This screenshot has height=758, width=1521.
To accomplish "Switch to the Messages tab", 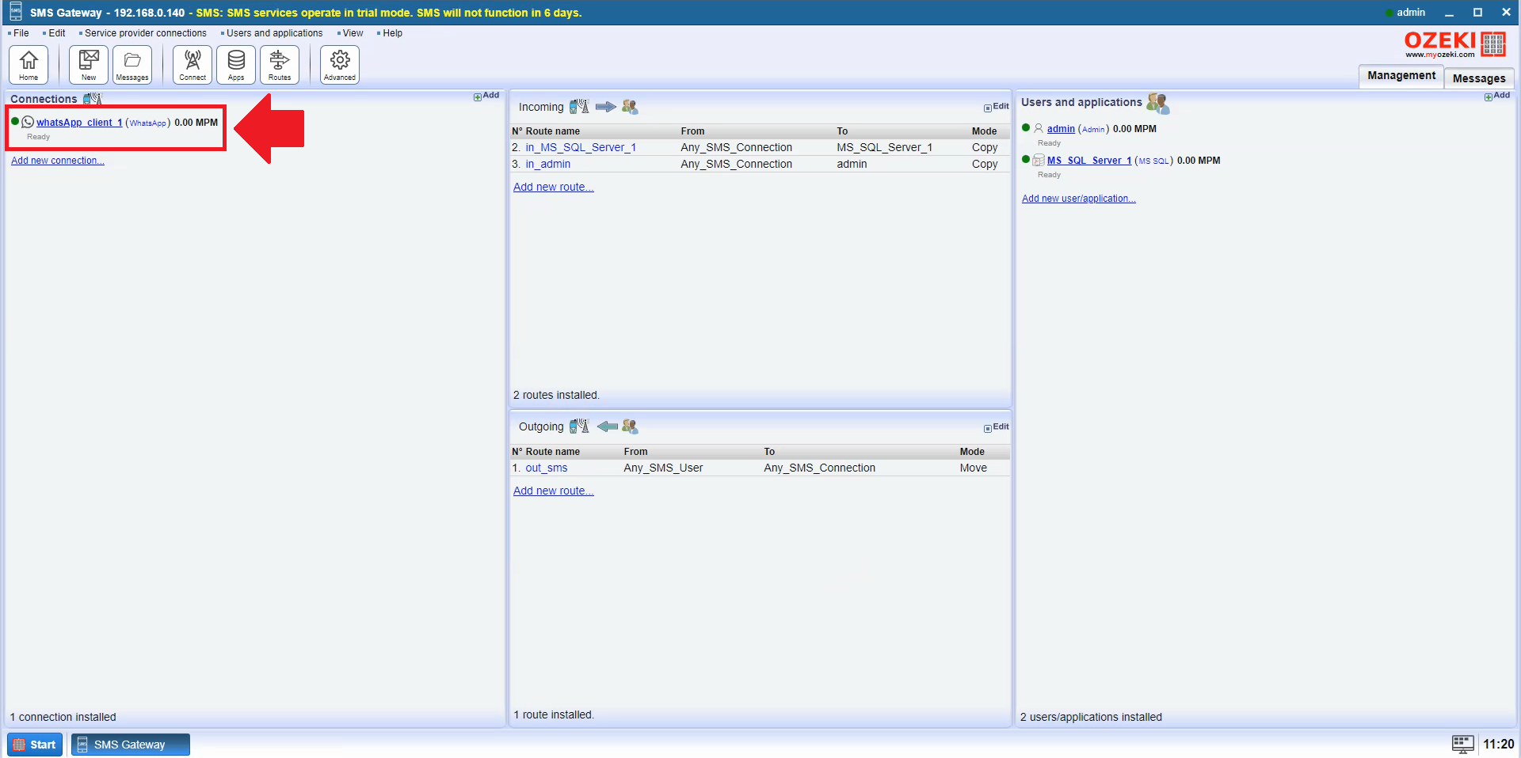I will tap(1478, 78).
